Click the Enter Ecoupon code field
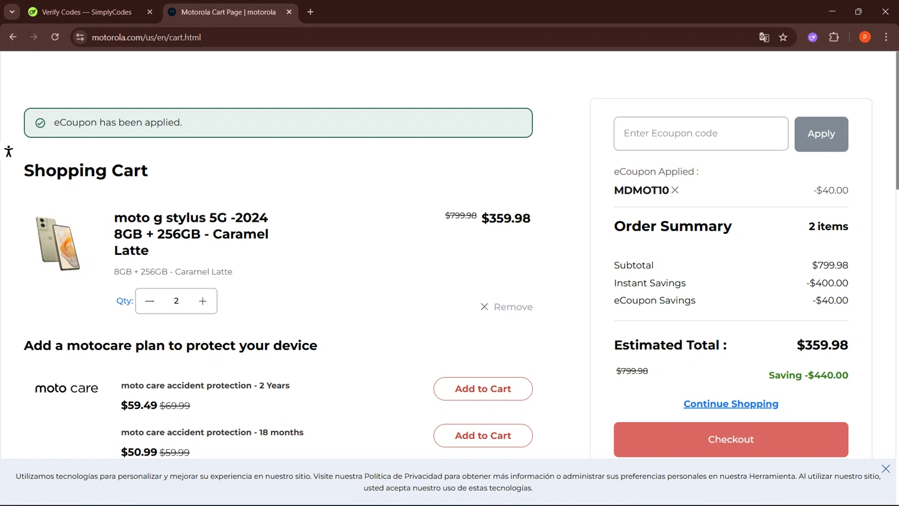Screen dimensions: 899x506 (701, 134)
